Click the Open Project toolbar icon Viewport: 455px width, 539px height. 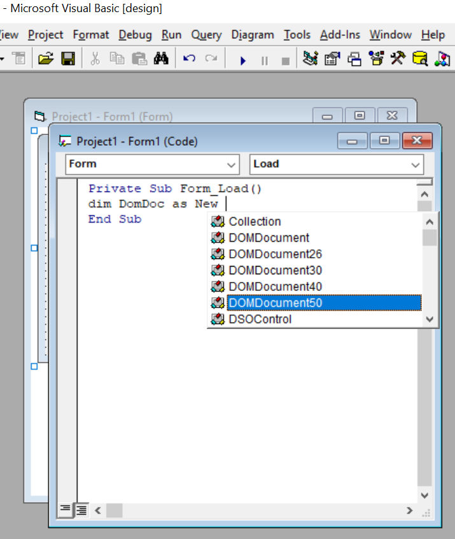[46, 59]
